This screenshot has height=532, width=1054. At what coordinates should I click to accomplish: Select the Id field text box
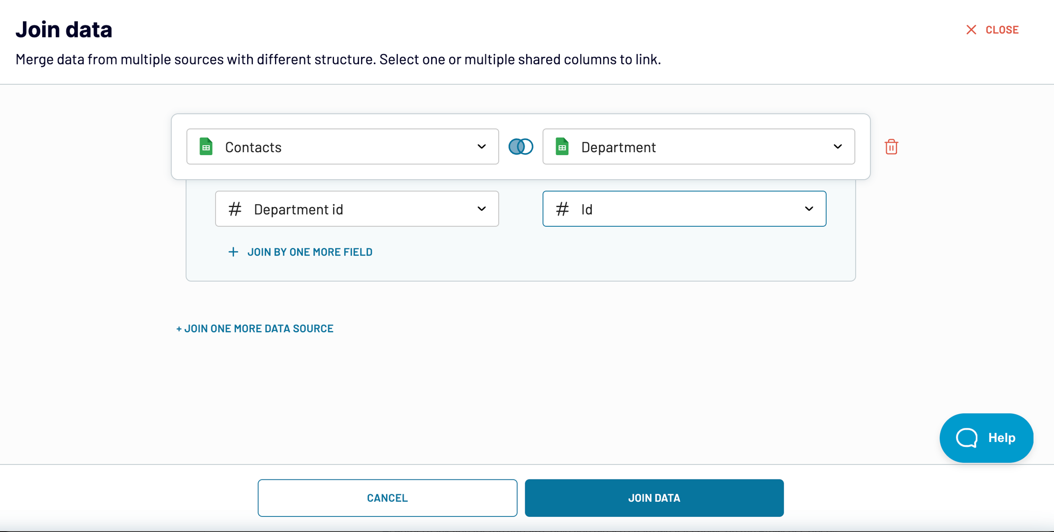(x=684, y=209)
